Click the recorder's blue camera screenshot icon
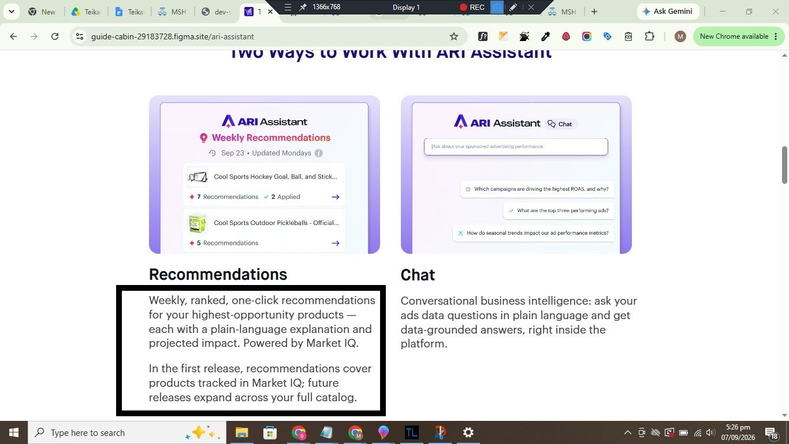789x444 pixels. (497, 8)
